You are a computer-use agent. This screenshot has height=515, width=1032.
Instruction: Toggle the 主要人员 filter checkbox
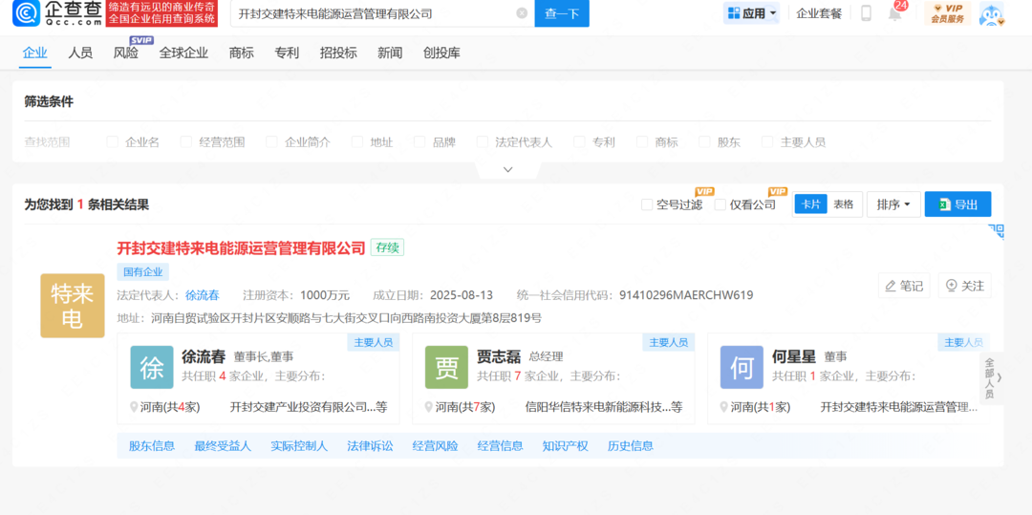(767, 141)
